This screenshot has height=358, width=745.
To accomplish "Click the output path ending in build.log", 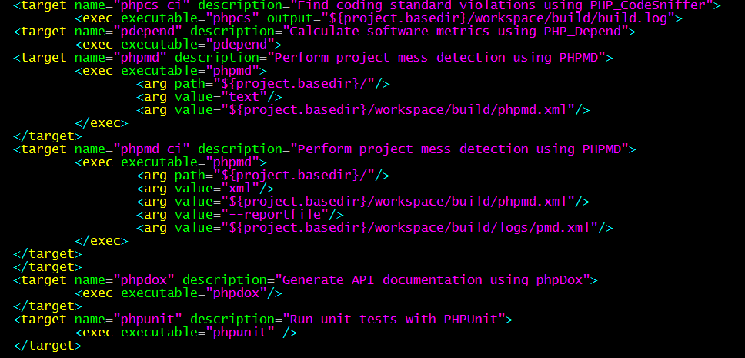I will [x=498, y=19].
